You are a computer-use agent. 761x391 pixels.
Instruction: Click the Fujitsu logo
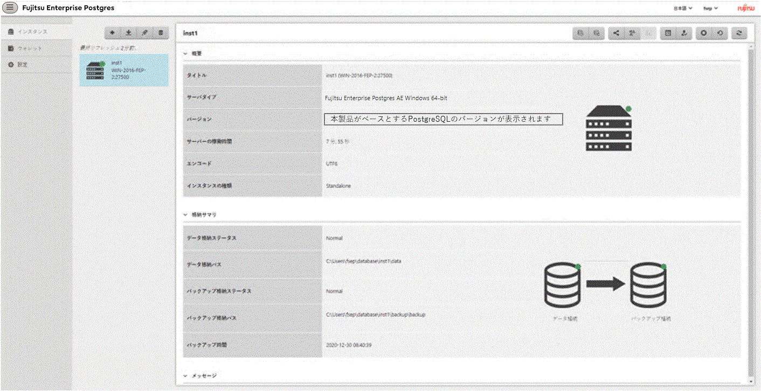coord(746,8)
